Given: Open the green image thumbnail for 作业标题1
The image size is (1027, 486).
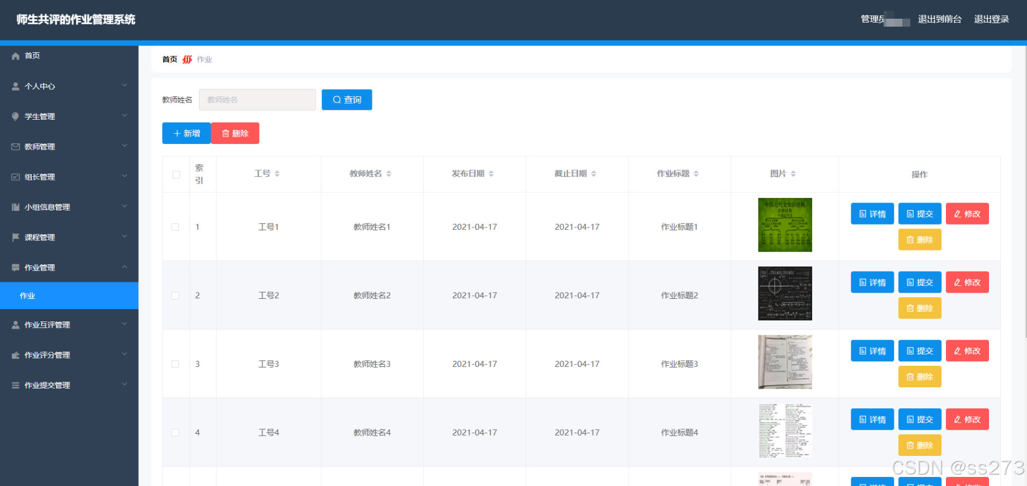Looking at the screenshot, I should [x=785, y=225].
